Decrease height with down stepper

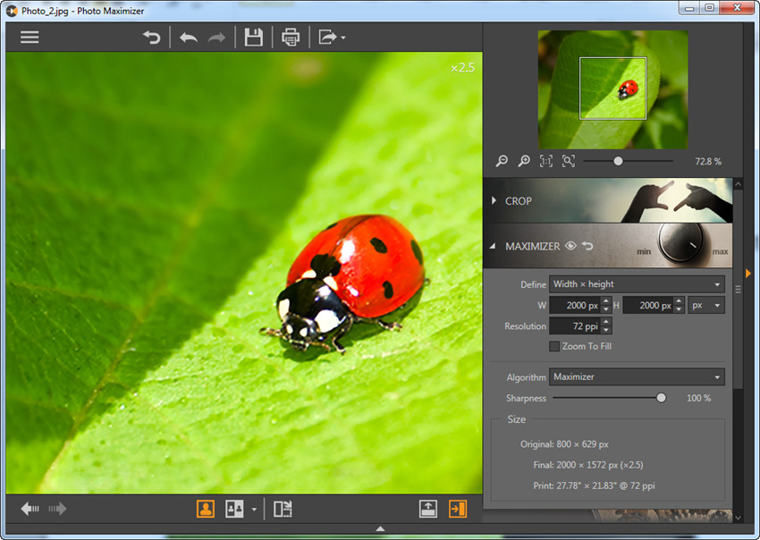click(679, 309)
